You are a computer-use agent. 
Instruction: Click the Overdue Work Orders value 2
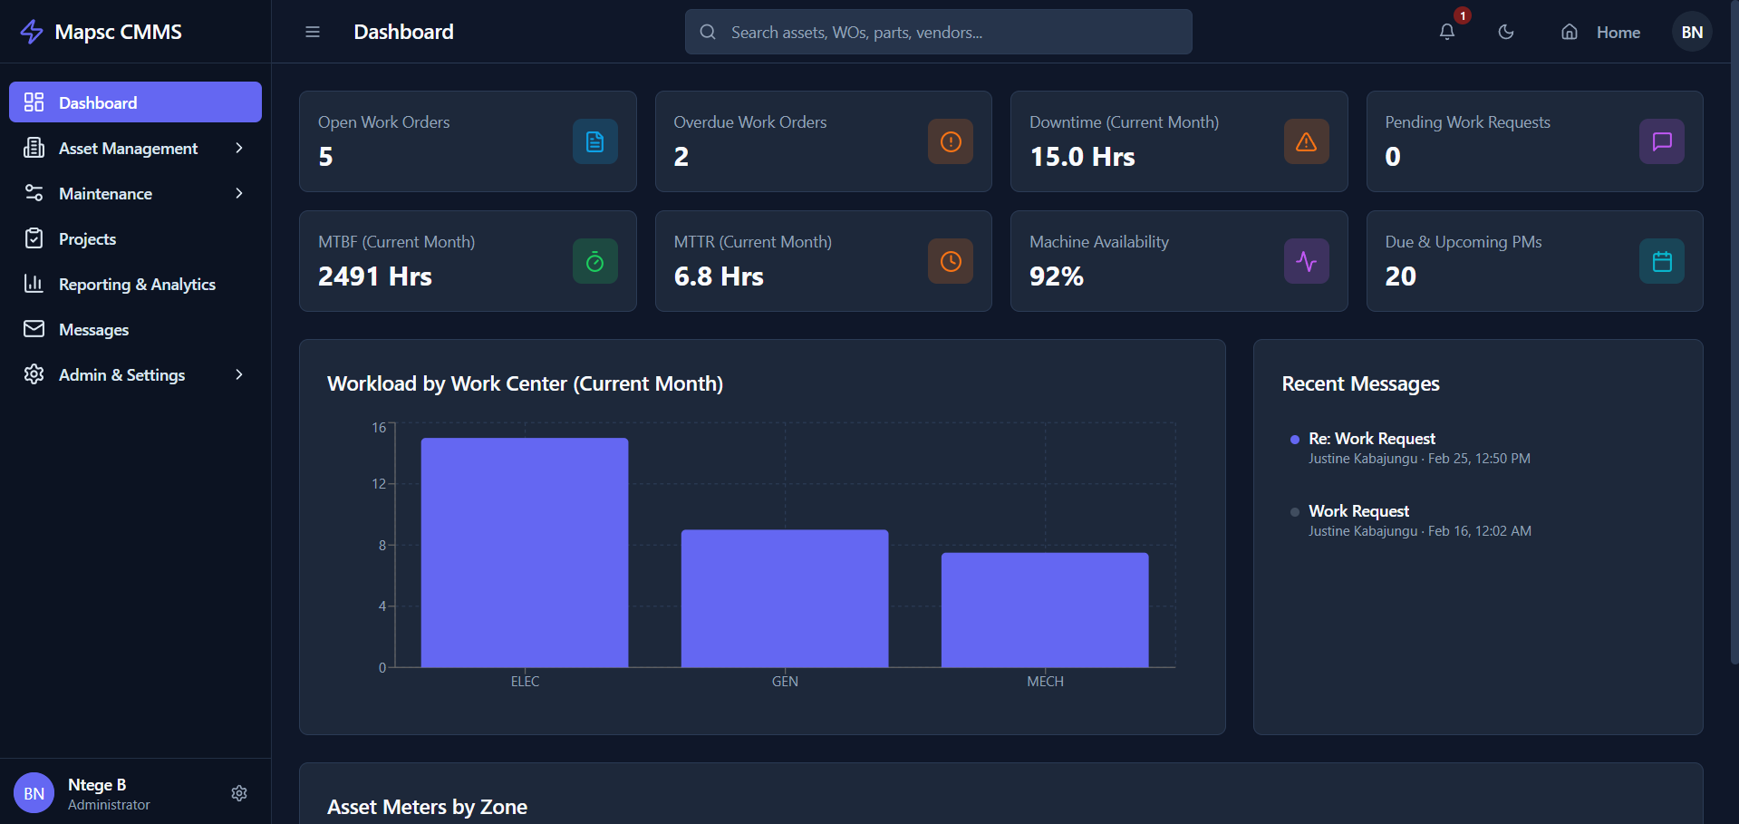pos(681,157)
